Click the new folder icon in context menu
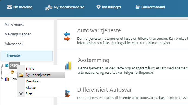The width and height of the screenshot is (188, 105). pos(21,75)
